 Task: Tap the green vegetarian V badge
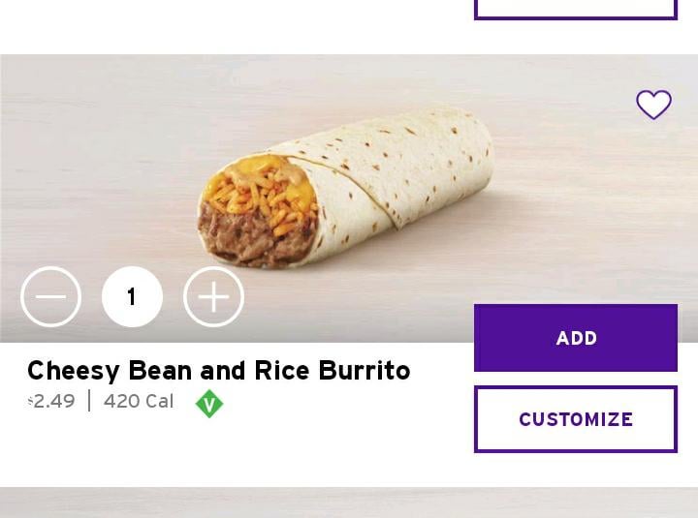[x=209, y=404]
